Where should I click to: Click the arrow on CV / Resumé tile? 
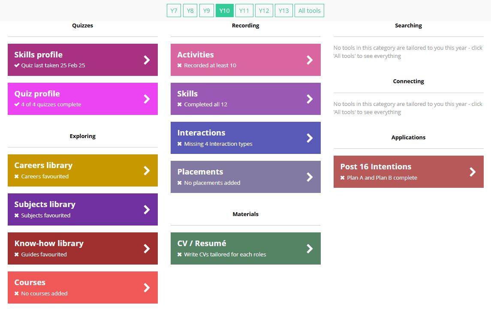click(x=310, y=249)
